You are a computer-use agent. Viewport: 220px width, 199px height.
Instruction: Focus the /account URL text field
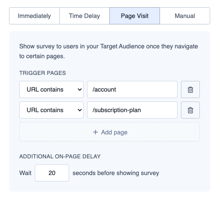[132, 89]
